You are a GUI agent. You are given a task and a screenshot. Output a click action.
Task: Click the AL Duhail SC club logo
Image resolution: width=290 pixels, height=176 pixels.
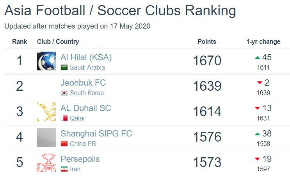tap(46, 112)
